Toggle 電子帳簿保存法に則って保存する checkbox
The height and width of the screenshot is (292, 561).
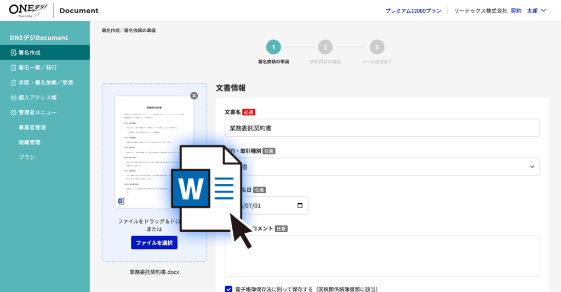click(x=228, y=289)
